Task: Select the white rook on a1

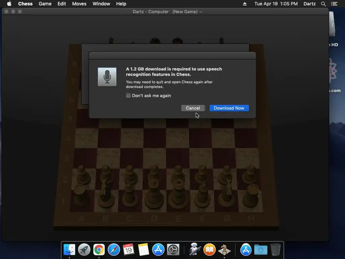Action: point(80,196)
